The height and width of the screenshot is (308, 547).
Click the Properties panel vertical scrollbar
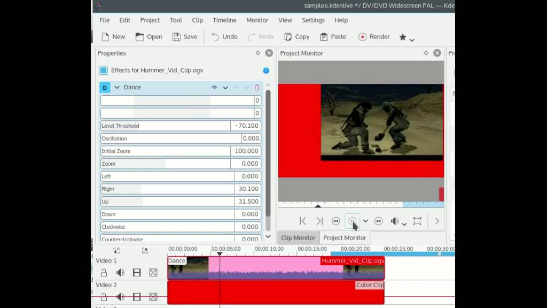268,153
